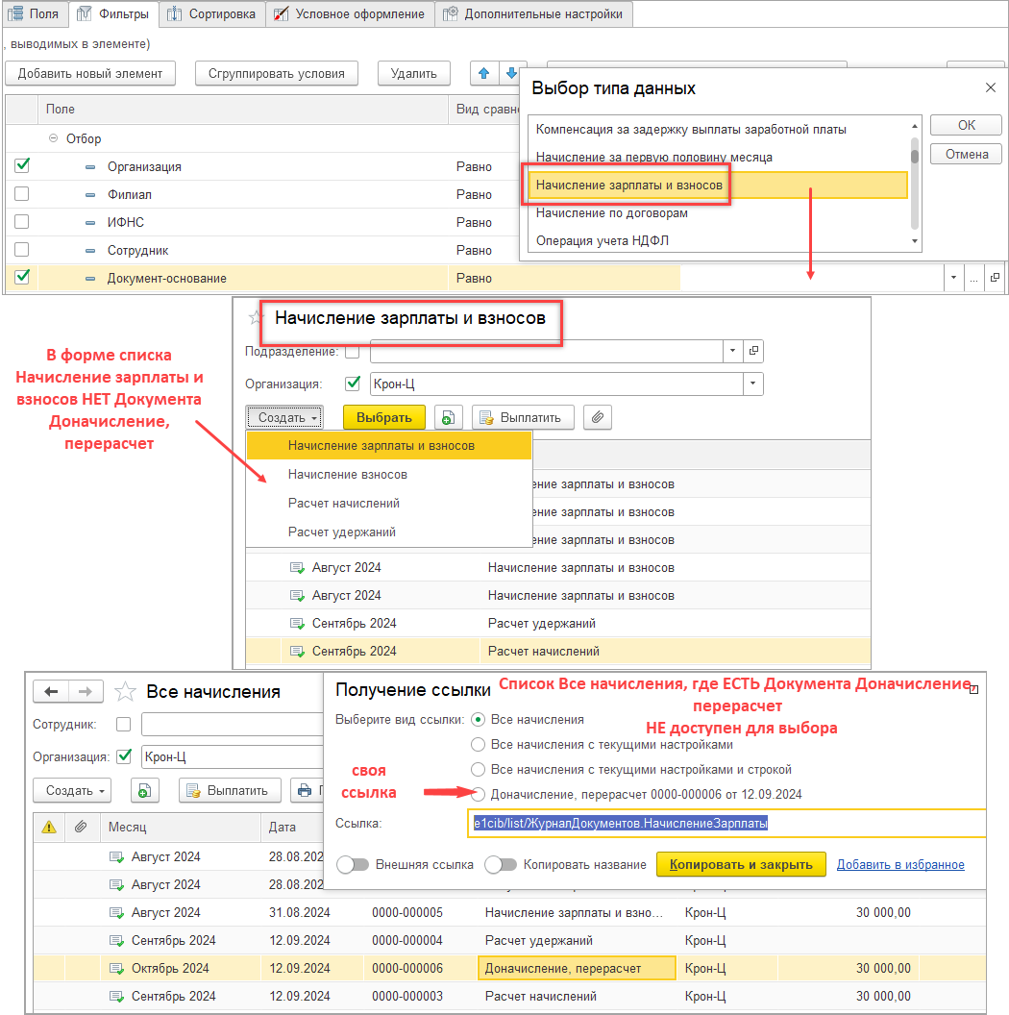Image resolution: width=1009 pixels, height=1015 pixels.
Task: Click the Удалить button in filters
Action: pyautogui.click(x=413, y=73)
